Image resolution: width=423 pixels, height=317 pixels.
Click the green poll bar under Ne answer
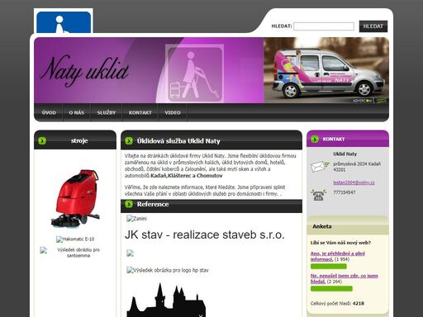(x=331, y=289)
